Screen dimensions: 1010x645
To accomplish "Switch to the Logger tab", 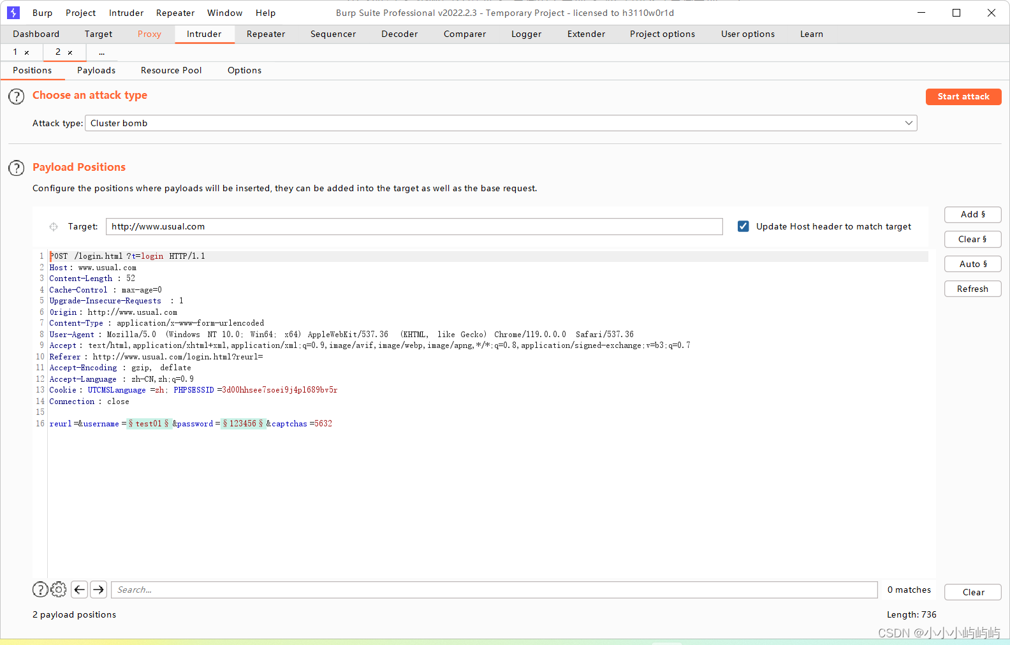I will point(526,34).
